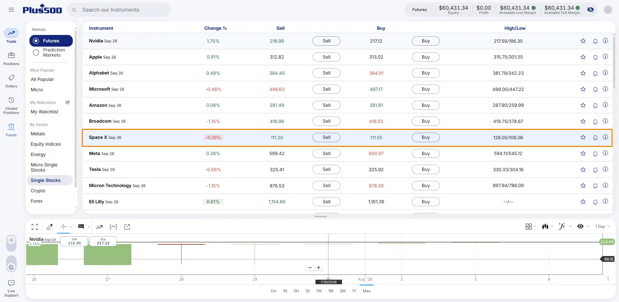Open Closed Positions history icon
Screen dimensions: 619x302
(x=11, y=100)
